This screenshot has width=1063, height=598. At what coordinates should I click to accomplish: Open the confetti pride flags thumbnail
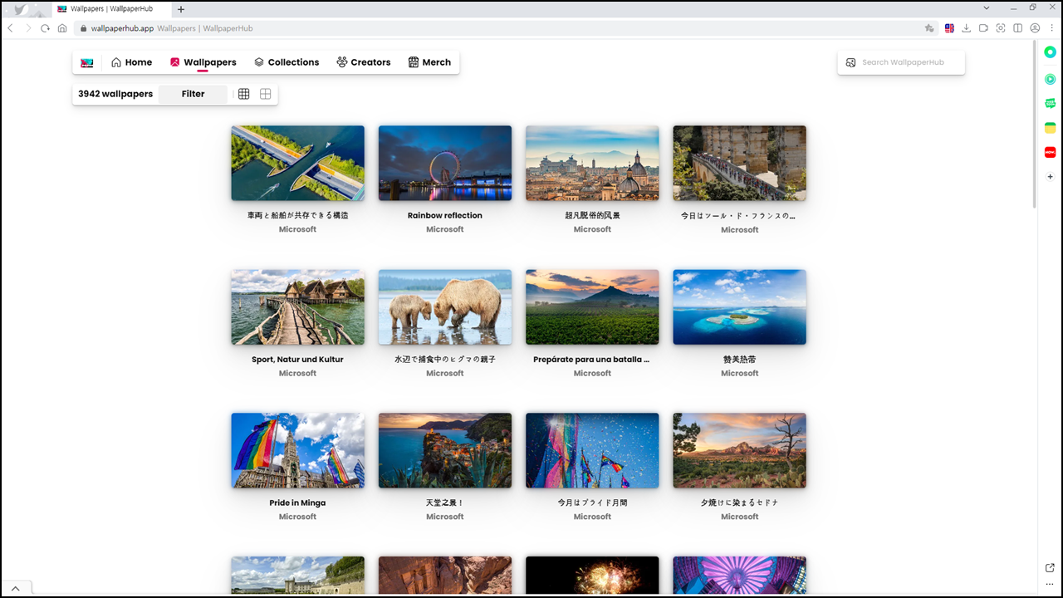(592, 450)
